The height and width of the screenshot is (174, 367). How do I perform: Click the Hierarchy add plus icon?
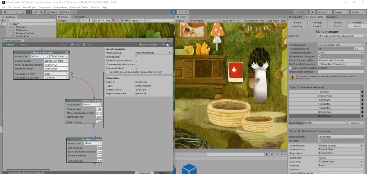click(x=3, y=20)
